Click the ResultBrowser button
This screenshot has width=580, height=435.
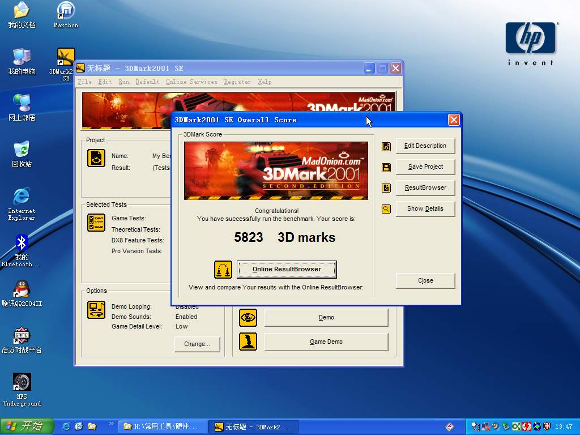coord(425,187)
